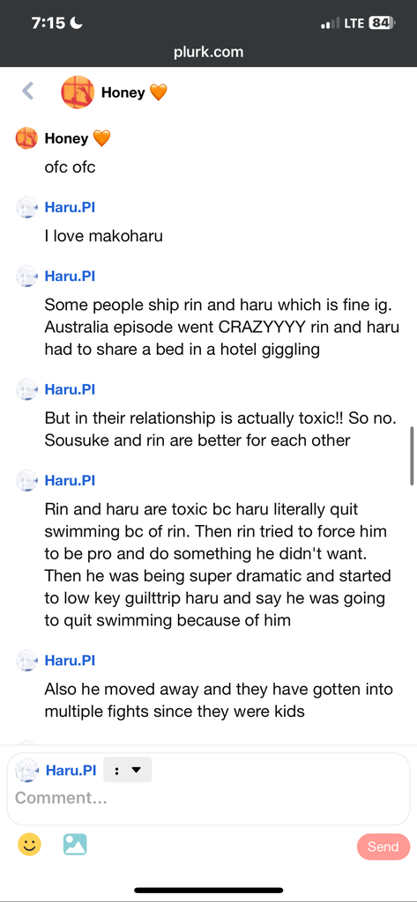Tap the Send button
Viewport: 417px width, 902px height.
pos(383,847)
